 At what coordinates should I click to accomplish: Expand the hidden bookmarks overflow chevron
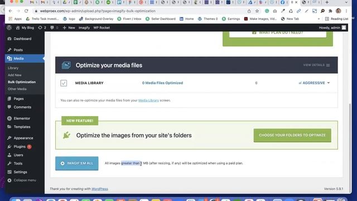tap(319, 19)
